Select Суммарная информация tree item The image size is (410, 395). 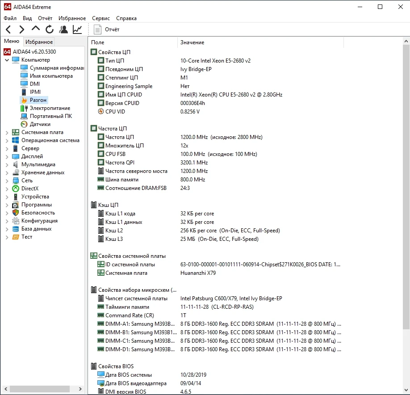pos(52,68)
